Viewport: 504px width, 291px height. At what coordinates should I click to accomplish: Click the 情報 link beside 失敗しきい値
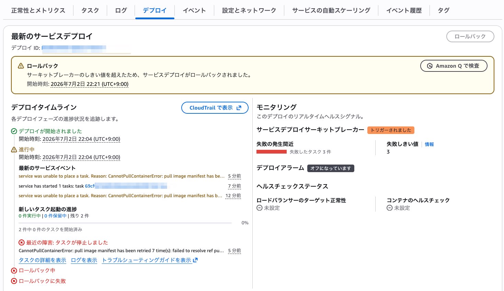[429, 144]
